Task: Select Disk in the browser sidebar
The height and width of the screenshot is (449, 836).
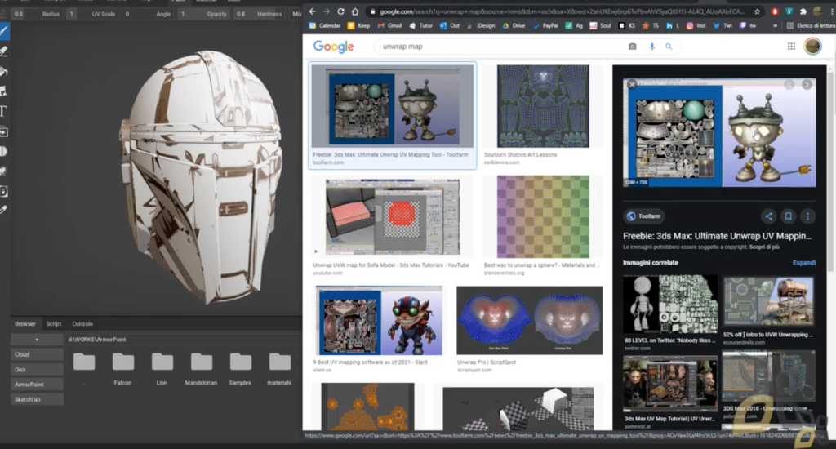Action: point(37,369)
